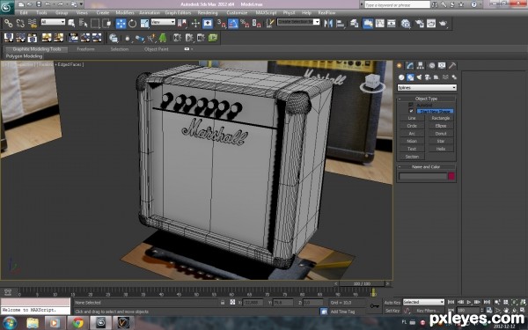Viewport: 528px width, 330px height.
Task: Toggle the Angle Snap button
Action: [233, 23]
